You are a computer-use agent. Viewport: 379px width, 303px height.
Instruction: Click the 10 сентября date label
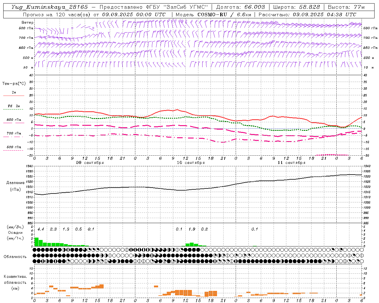(191, 163)
